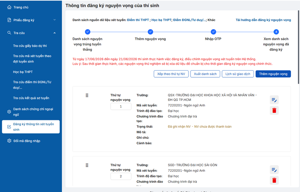300x192 pixels.
Task: Collapse the Tra cứu menu chevron
Action: [54, 33]
